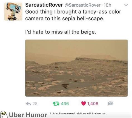Retweet using the green arrows icon
The height and width of the screenshot is (118, 132).
[56, 104]
